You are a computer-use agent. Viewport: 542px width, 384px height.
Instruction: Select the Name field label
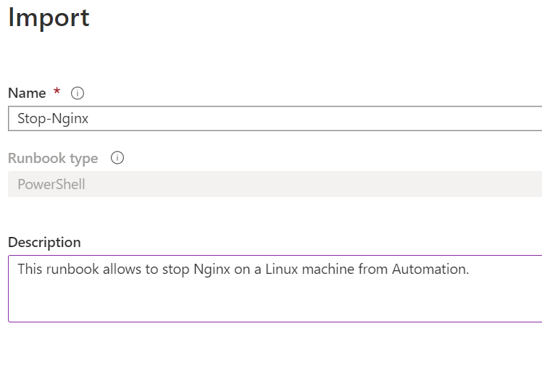click(27, 93)
